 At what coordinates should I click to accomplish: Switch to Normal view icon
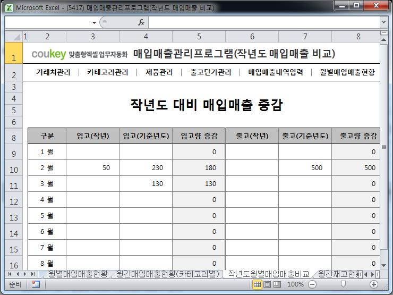pos(257,284)
